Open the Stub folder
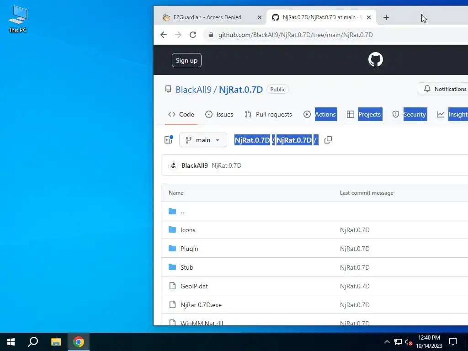 (x=187, y=267)
